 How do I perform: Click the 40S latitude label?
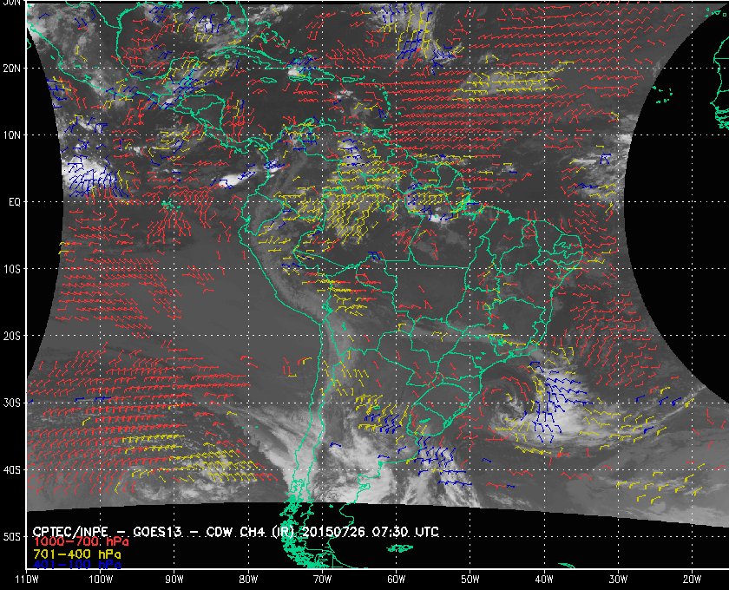[x=11, y=469]
